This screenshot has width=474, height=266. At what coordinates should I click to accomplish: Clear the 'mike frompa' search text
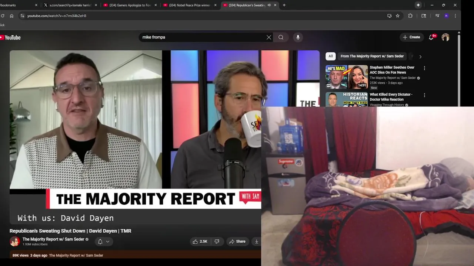point(269,37)
